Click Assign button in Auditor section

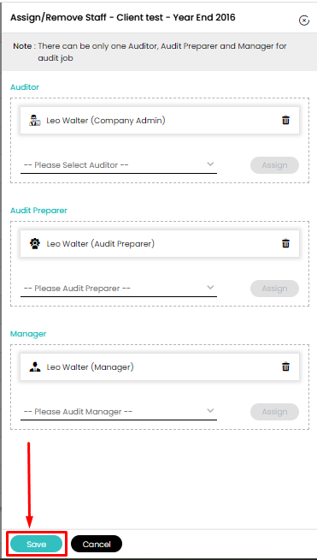(274, 165)
